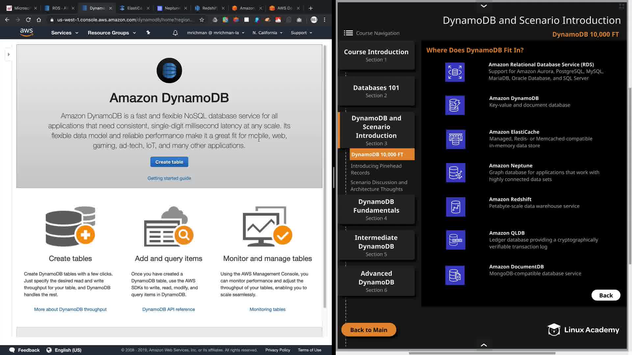Click the Amazon Neptune service icon
632x355 pixels.
click(455, 173)
